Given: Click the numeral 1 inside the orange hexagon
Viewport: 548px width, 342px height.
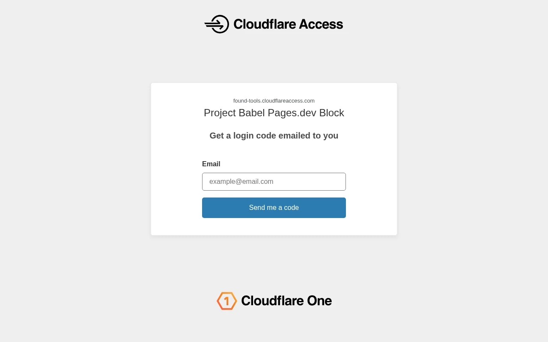Looking at the screenshot, I should click(x=227, y=301).
